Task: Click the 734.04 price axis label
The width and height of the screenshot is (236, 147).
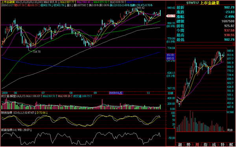Action: [x=171, y=48]
